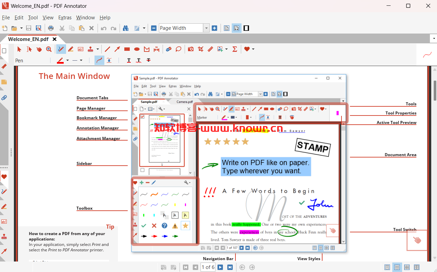437x272 pixels.
Task: Go to the previous page
Action: pyautogui.click(x=195, y=267)
